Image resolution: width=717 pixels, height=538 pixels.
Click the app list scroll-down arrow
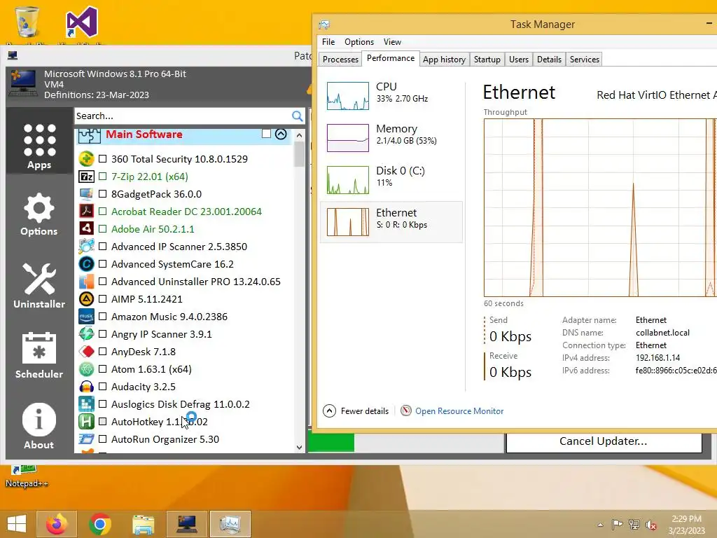tap(299, 448)
